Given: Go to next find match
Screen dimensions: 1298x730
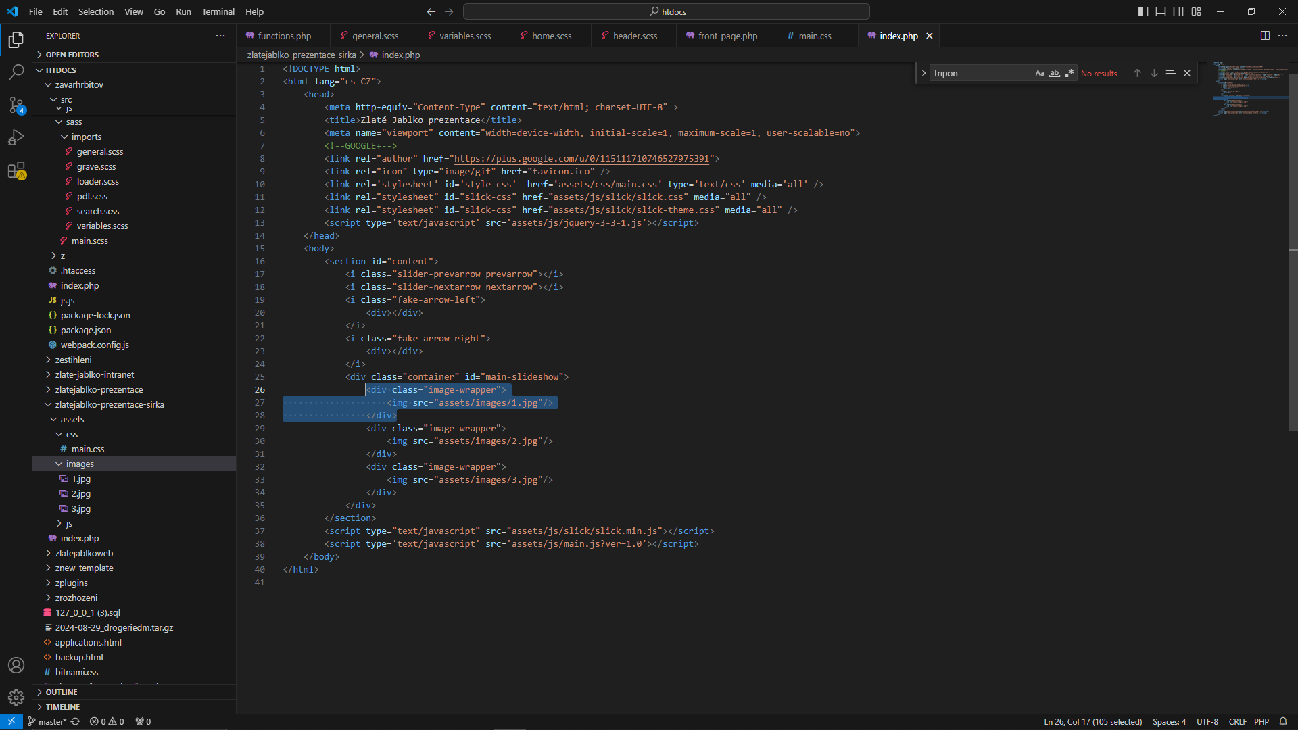Looking at the screenshot, I should (x=1154, y=73).
